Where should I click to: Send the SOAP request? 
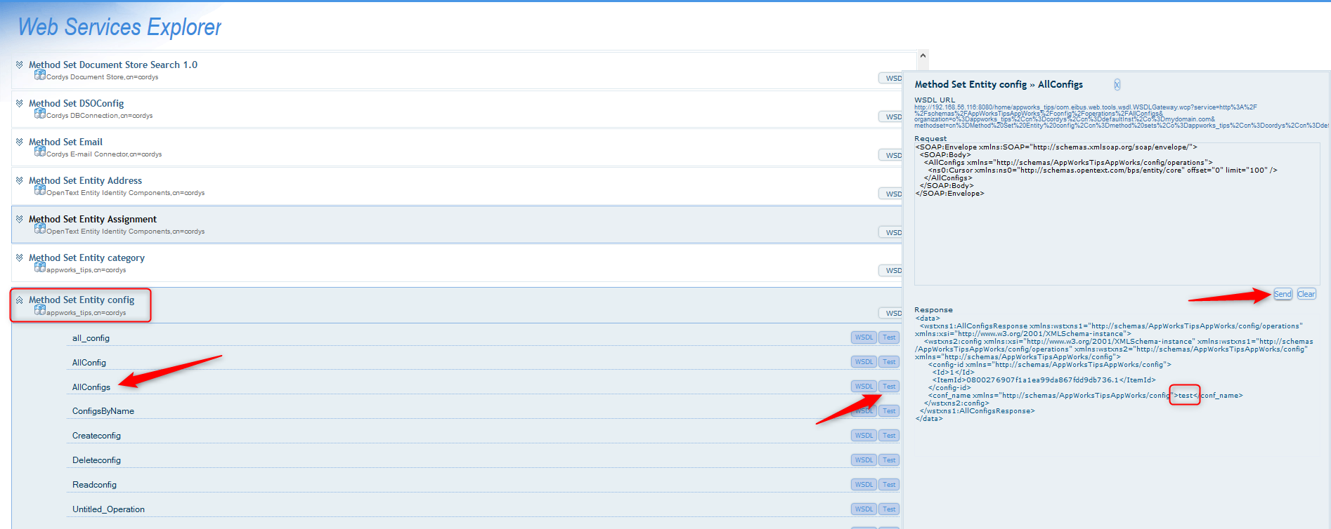coord(1283,294)
